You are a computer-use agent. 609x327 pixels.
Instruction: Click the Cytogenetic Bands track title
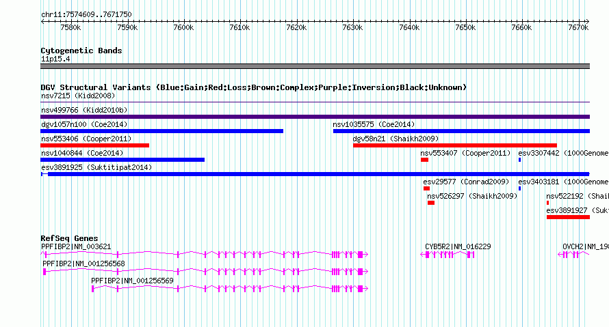[81, 51]
